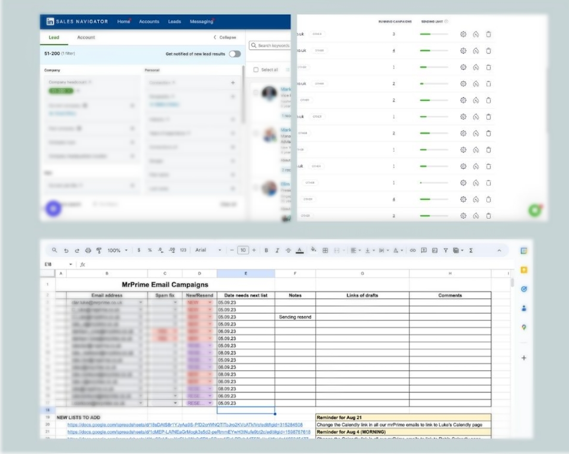Open NEW dropdown in first campaign row
The width and height of the screenshot is (569, 454).
(x=210, y=302)
